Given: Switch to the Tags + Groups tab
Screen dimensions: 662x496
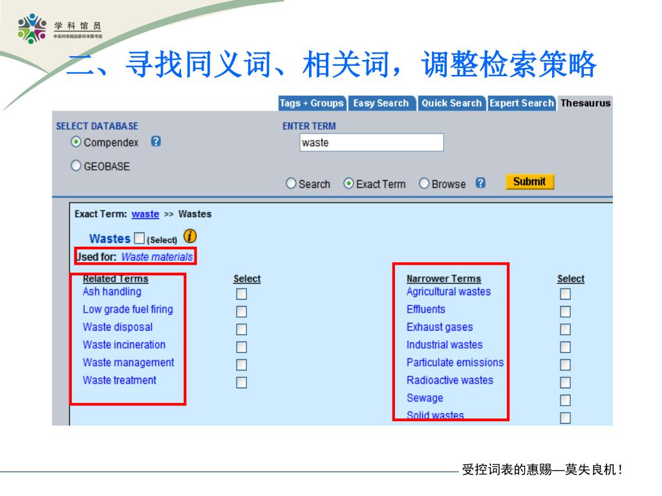Looking at the screenshot, I should [x=312, y=103].
